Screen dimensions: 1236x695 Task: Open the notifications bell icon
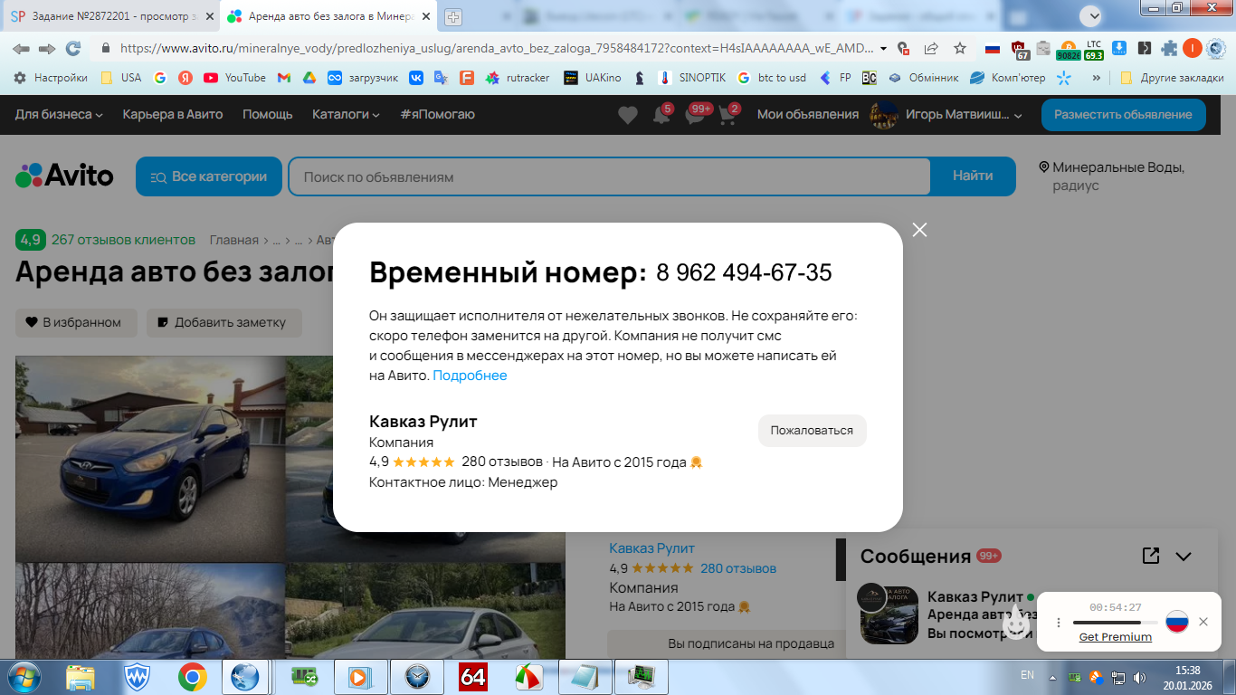[x=661, y=115]
